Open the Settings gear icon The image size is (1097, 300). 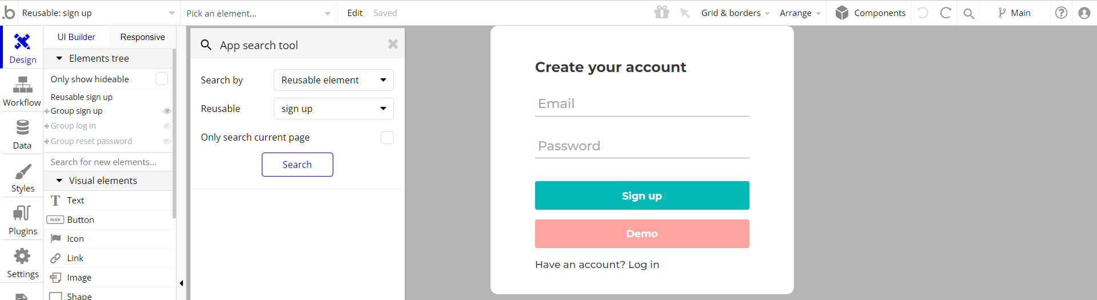22,255
